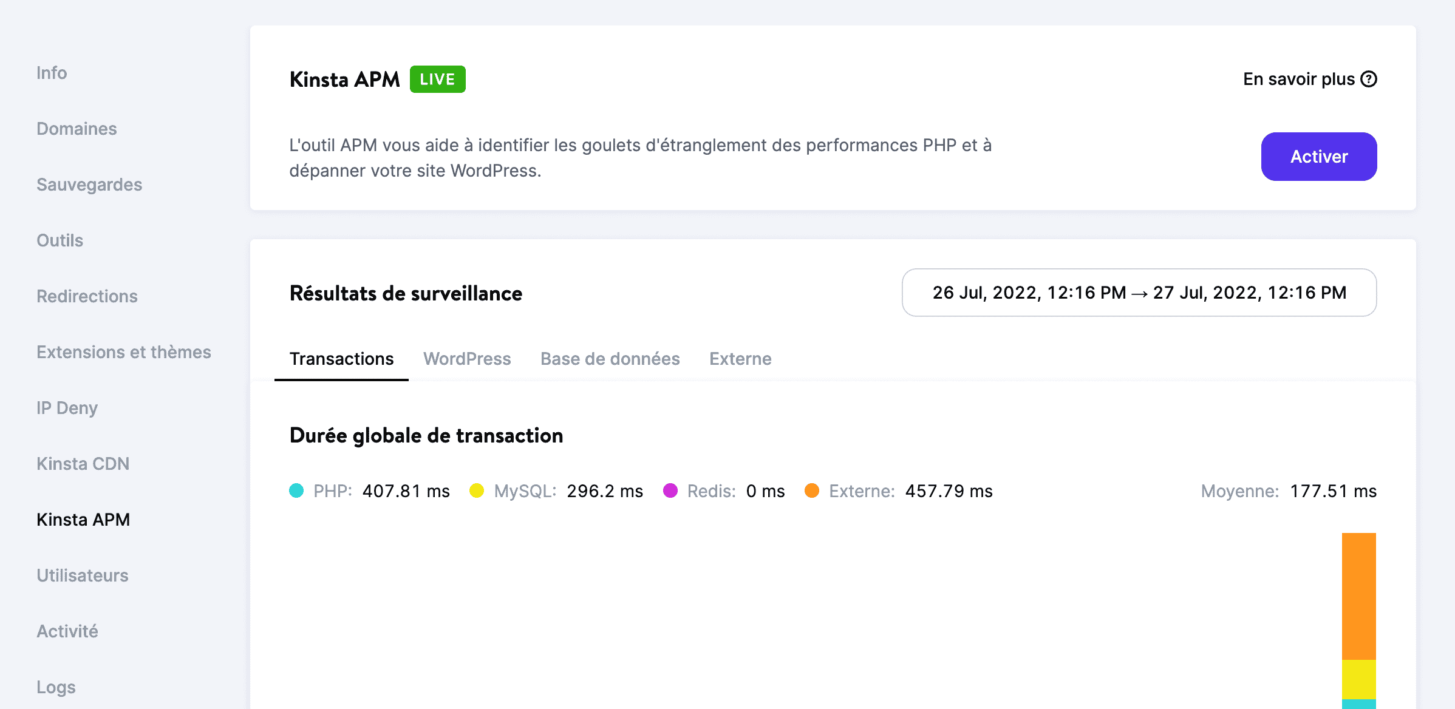Go to Extensions et thèmes
This screenshot has height=709, width=1455.
124,351
